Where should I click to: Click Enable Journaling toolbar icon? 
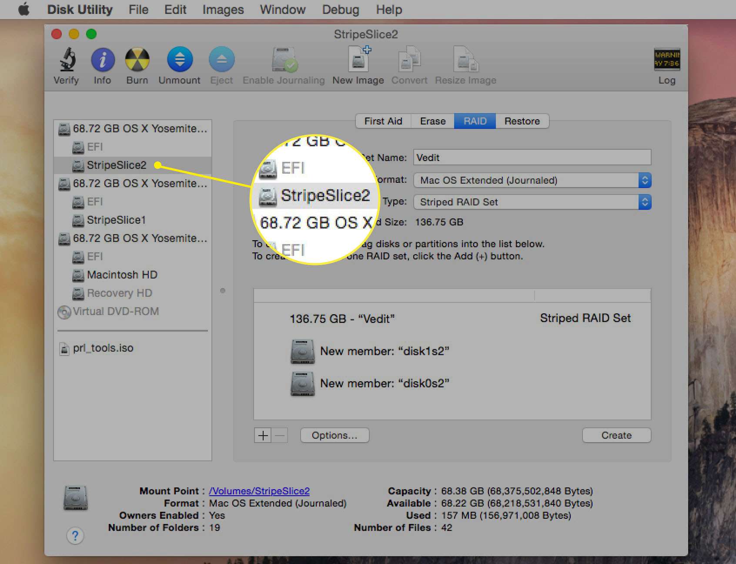(284, 60)
